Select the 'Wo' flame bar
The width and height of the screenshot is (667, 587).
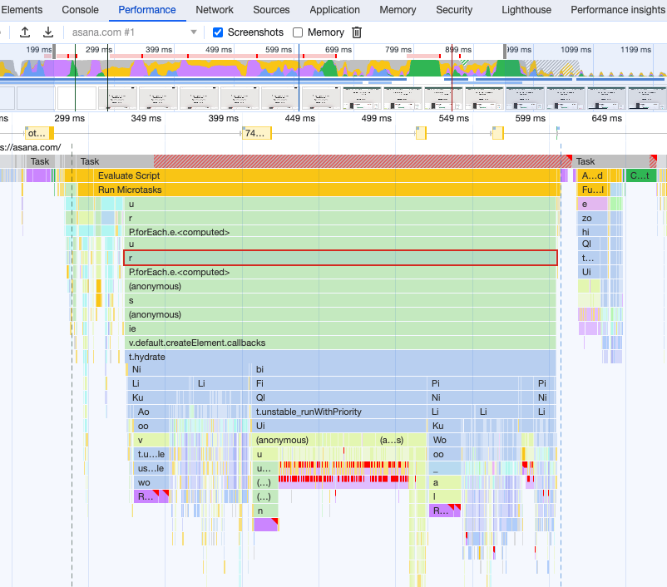coord(445,440)
